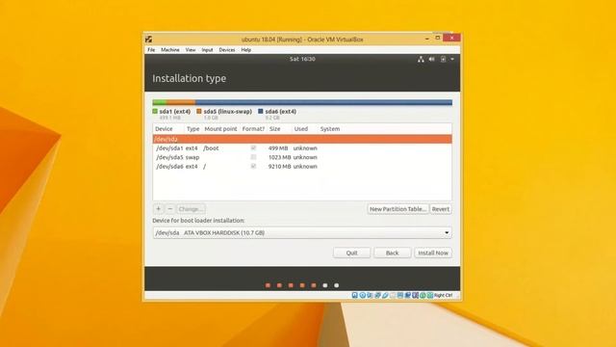Click the Back button

tap(392, 253)
